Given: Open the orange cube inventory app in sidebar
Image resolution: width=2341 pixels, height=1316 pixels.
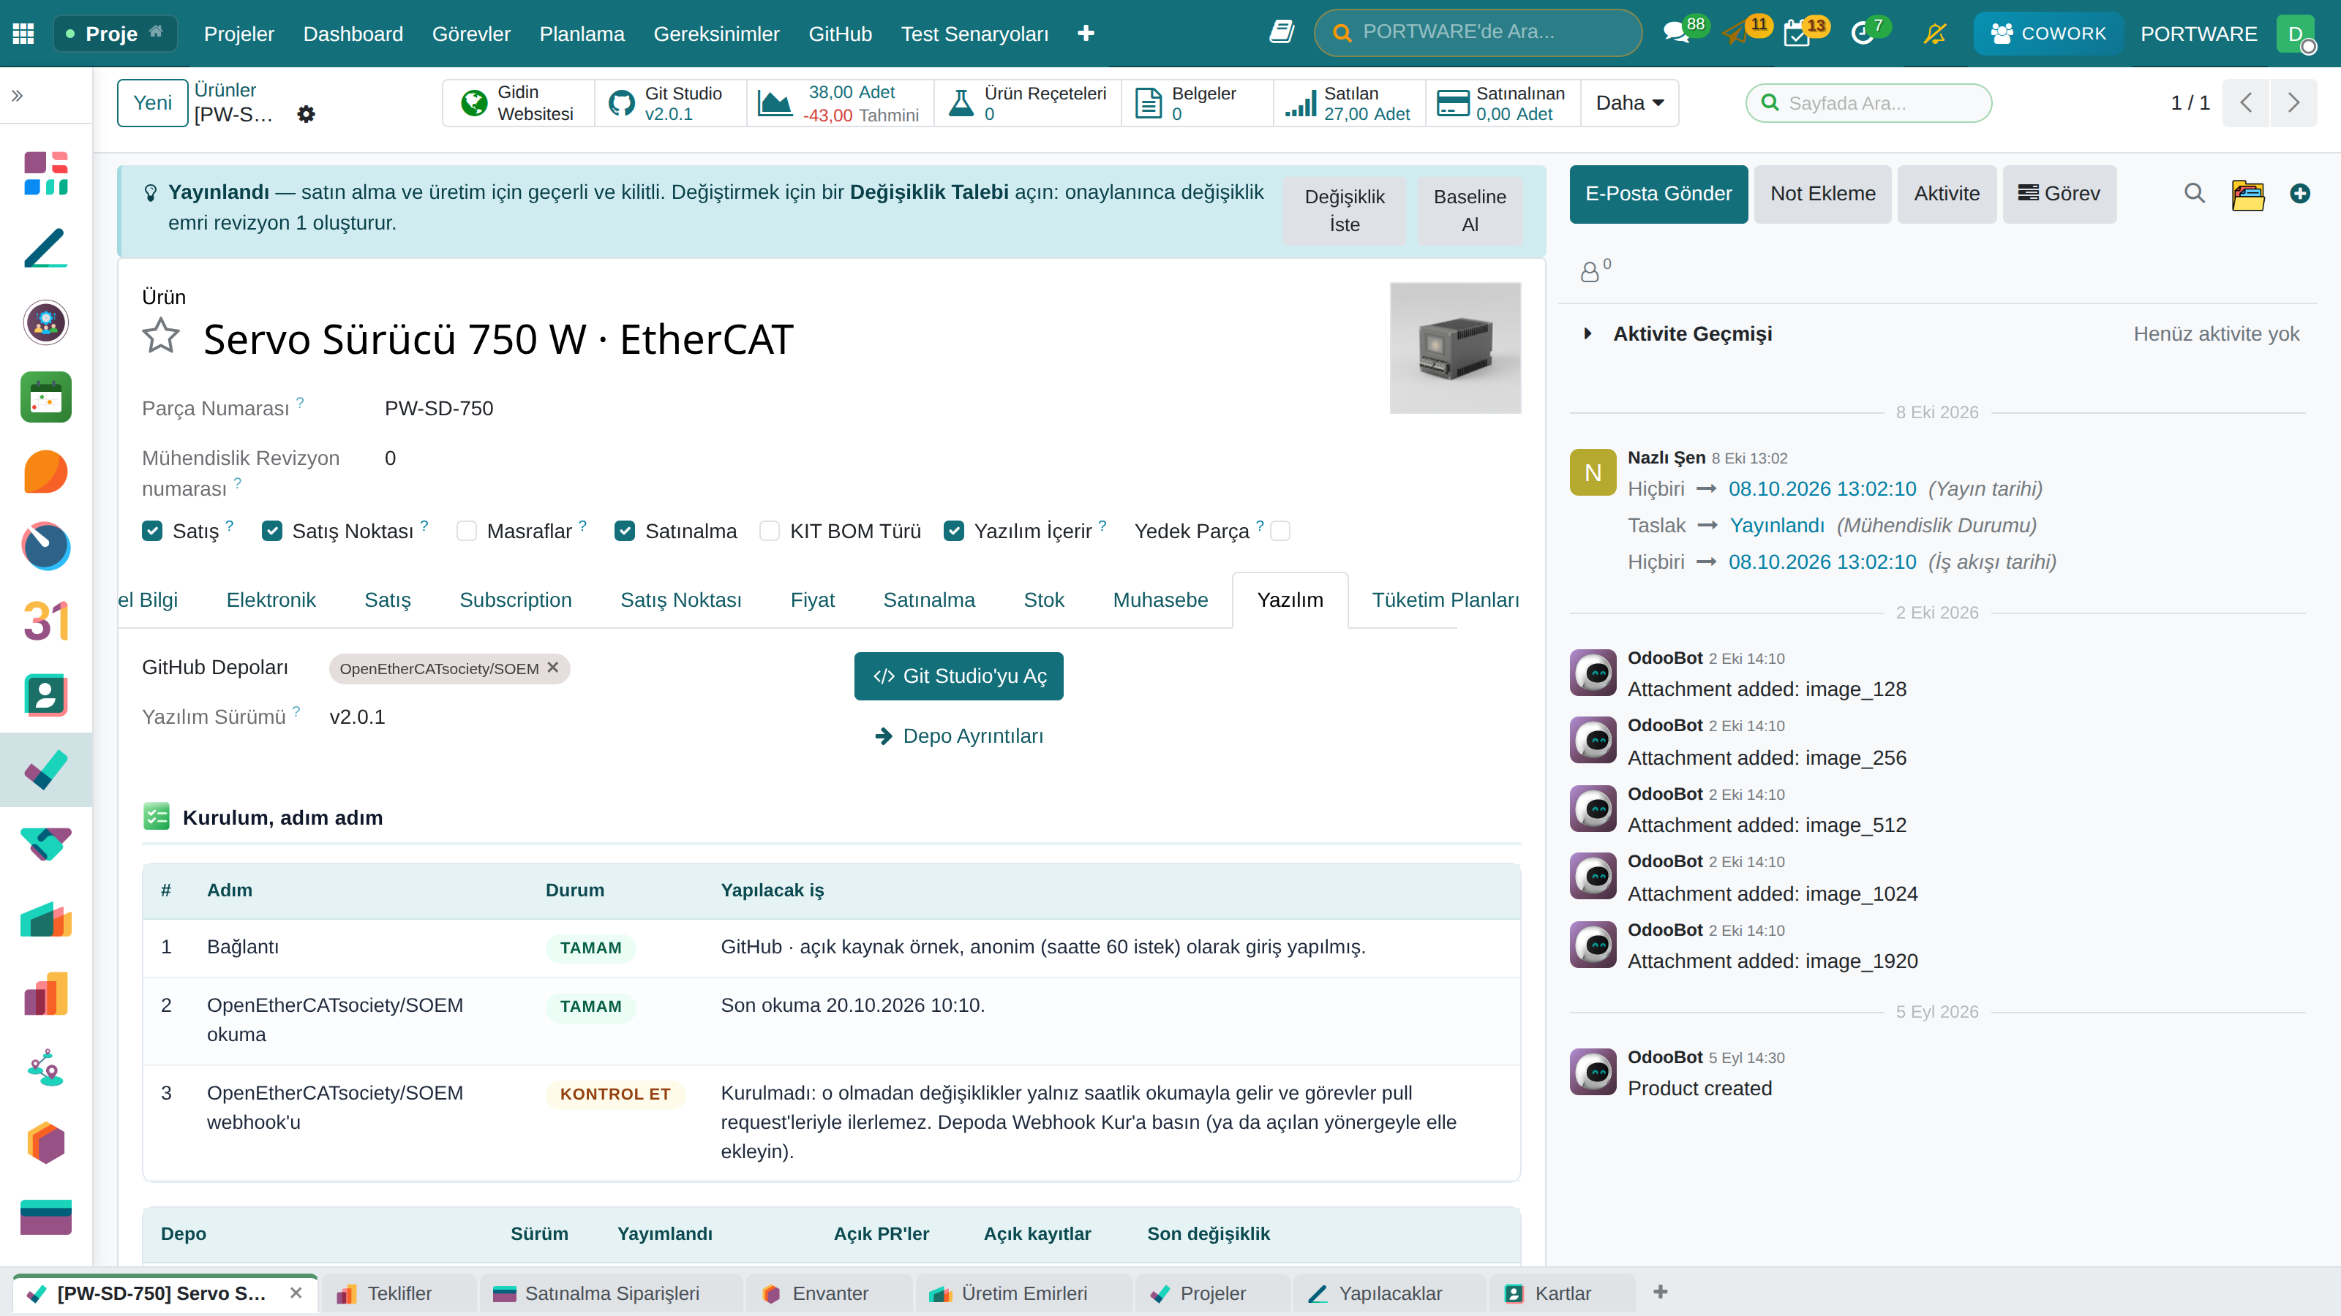Looking at the screenshot, I should tap(45, 1143).
